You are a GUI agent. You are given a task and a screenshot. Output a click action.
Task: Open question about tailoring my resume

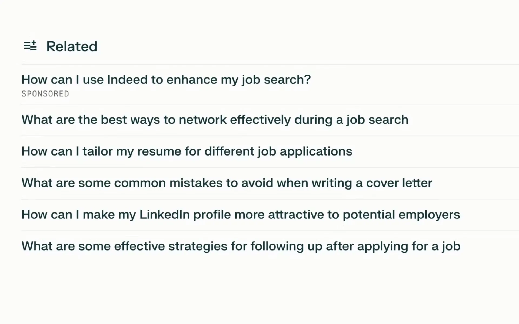(x=187, y=151)
